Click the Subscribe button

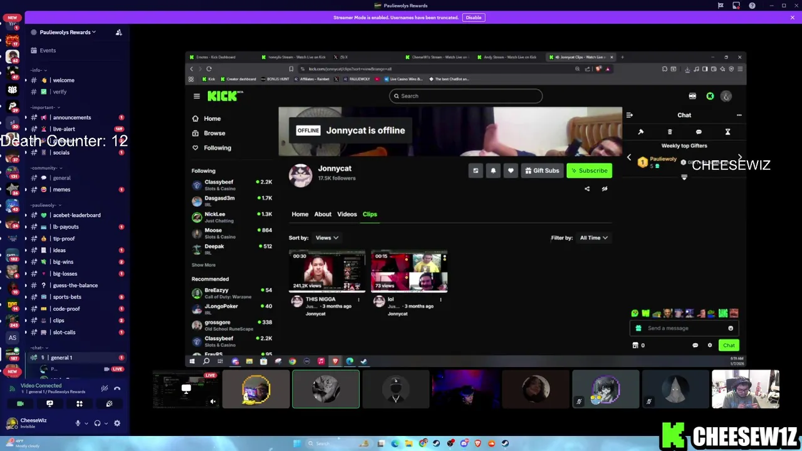589,170
